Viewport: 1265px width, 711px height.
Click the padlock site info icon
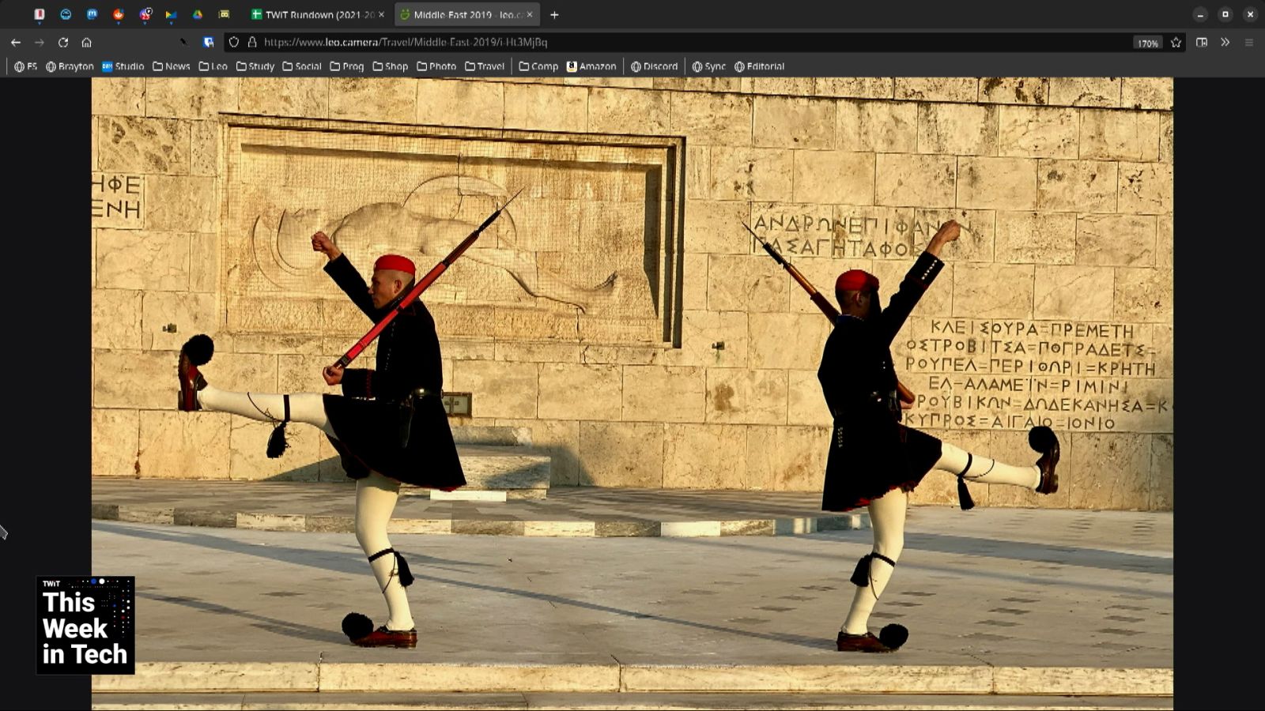[252, 43]
